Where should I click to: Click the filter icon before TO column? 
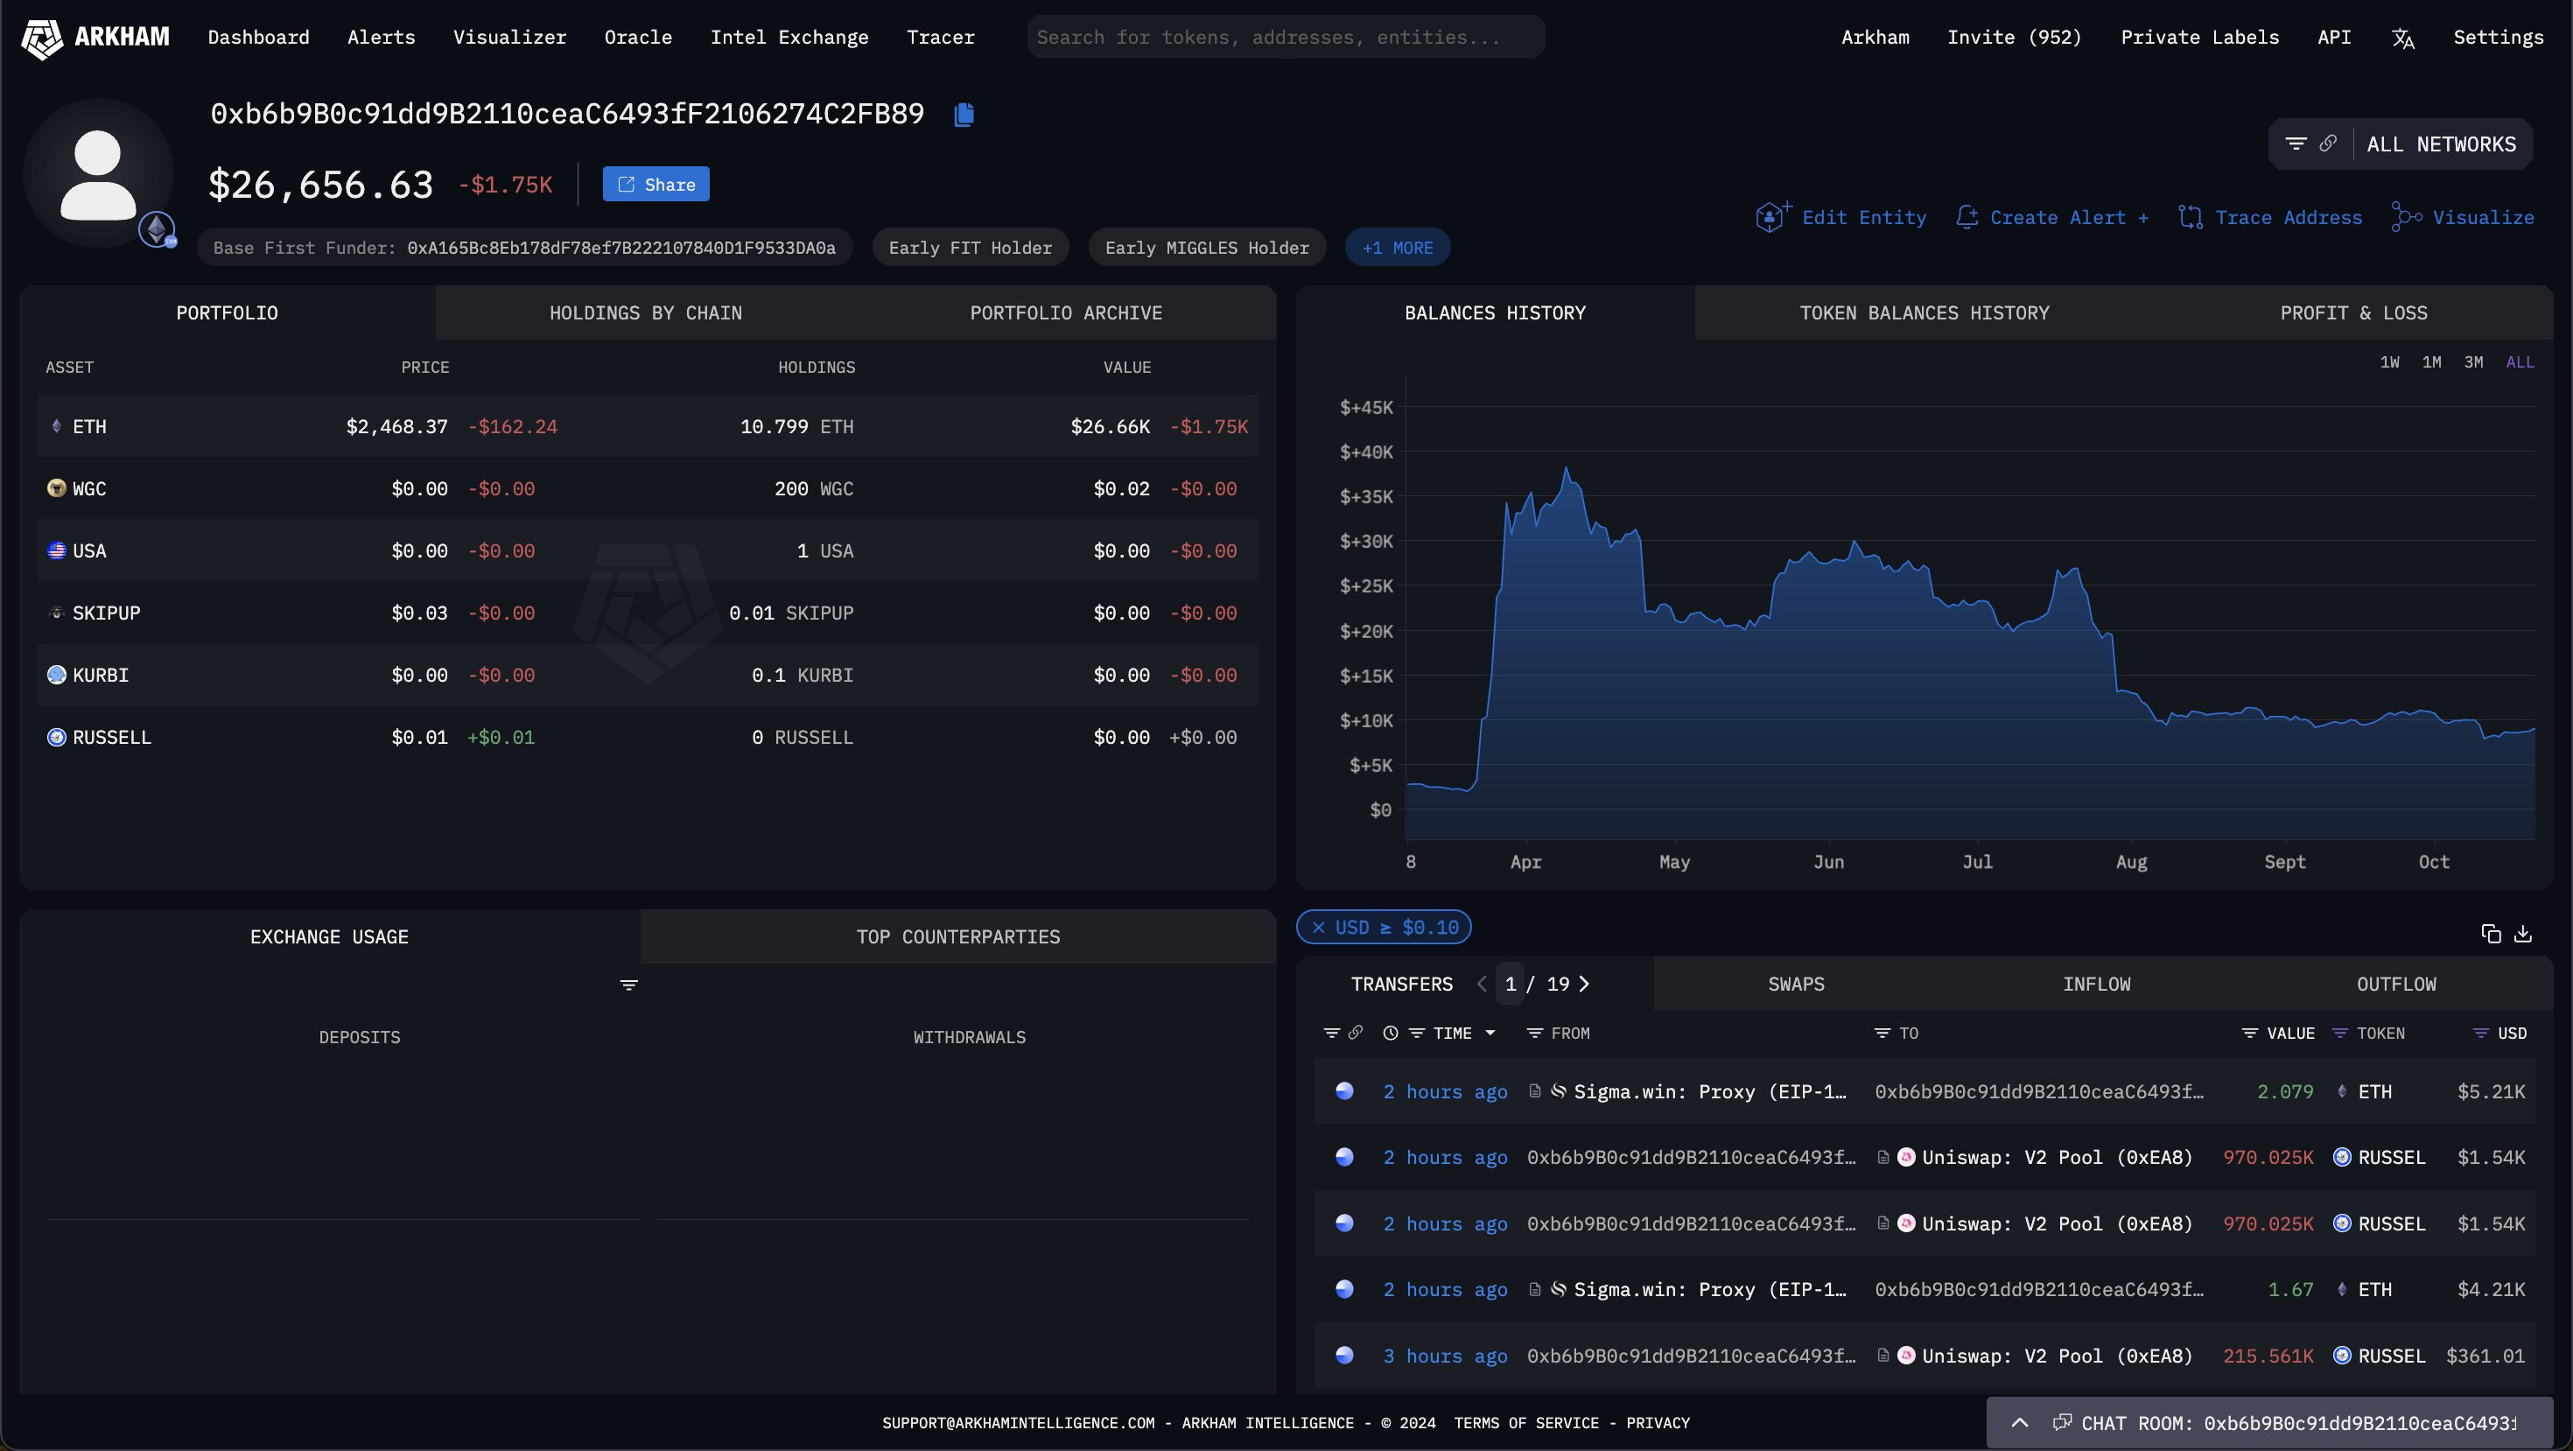[x=1882, y=1033]
